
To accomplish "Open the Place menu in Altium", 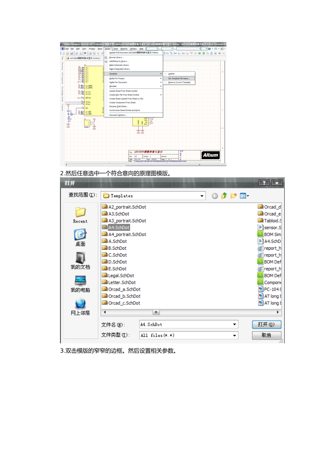I will click(x=100, y=49).
